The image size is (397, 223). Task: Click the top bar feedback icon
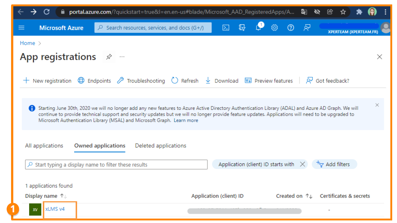tap(307, 28)
